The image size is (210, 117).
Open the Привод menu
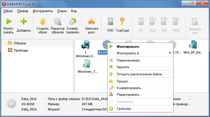tap(23, 11)
